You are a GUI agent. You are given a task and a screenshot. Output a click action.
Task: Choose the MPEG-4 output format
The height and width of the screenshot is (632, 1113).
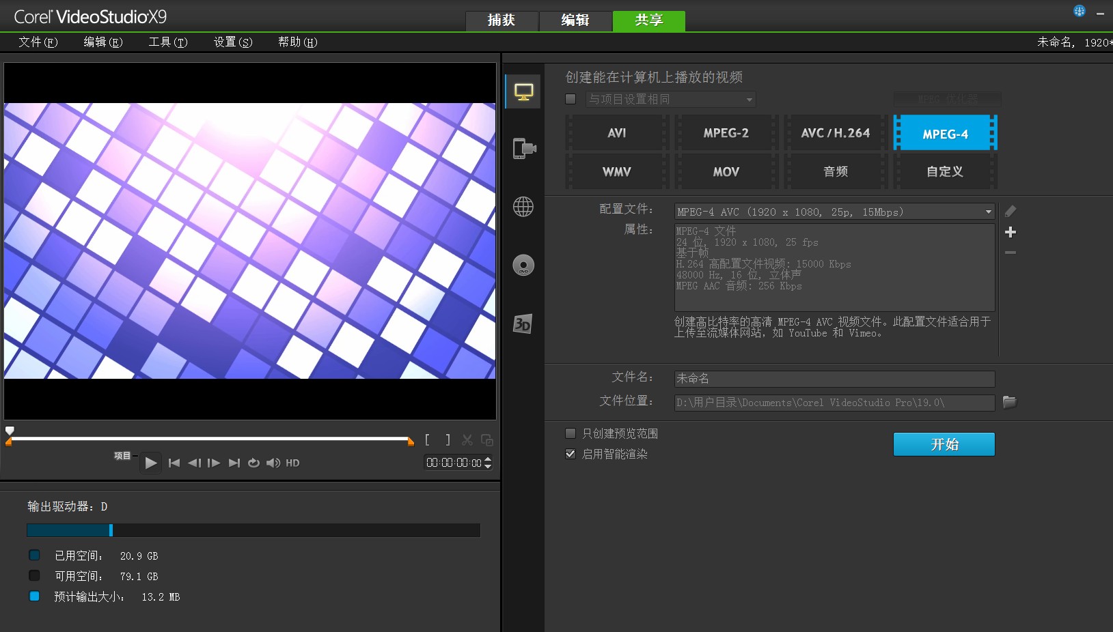(945, 132)
